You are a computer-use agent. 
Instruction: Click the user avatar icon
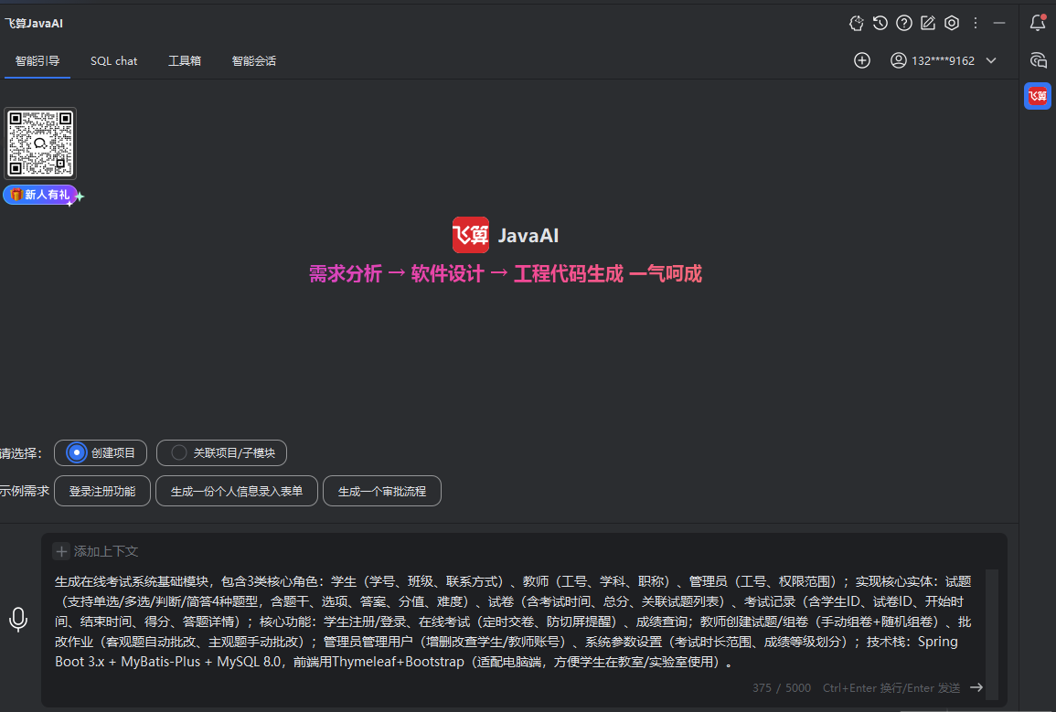899,60
